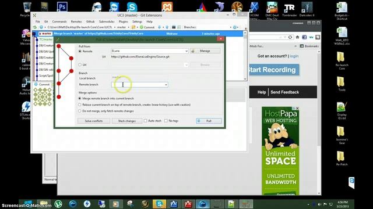373x209 pixels.
Task: Refresh the repository using the green toolbar arrow
Action: (35, 27)
